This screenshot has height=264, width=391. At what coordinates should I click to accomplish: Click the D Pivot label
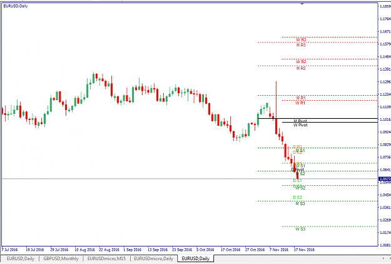(298, 170)
